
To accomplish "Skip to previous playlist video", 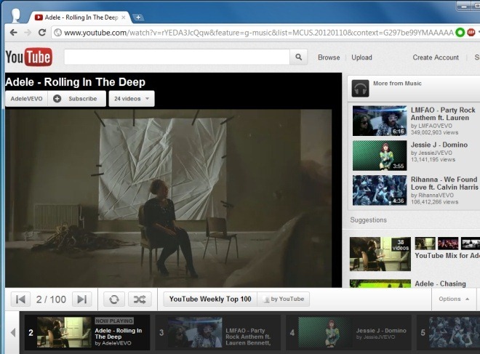I will (x=20, y=299).
